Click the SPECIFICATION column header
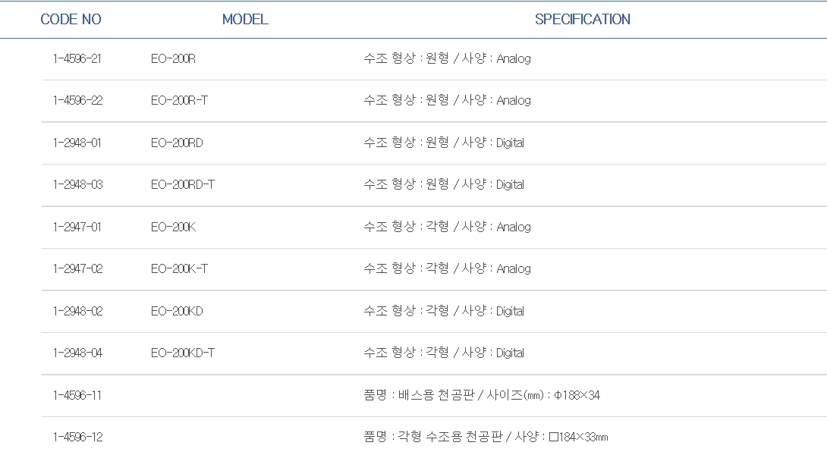827x455 pixels. point(582,20)
